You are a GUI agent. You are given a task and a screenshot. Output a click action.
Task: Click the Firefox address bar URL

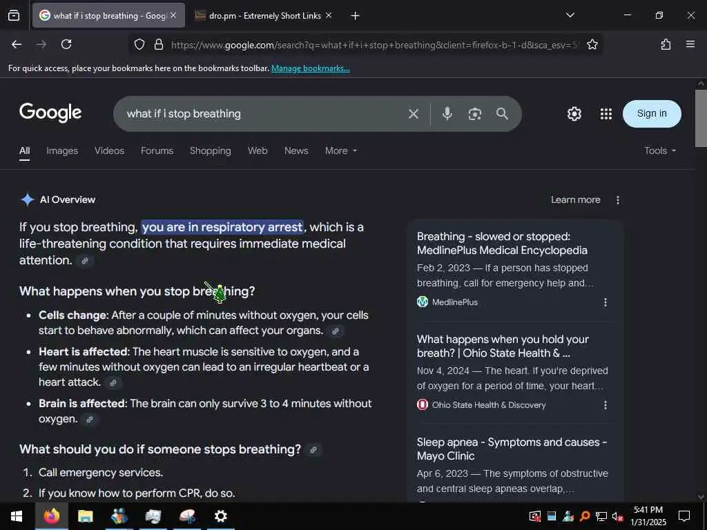click(x=374, y=45)
